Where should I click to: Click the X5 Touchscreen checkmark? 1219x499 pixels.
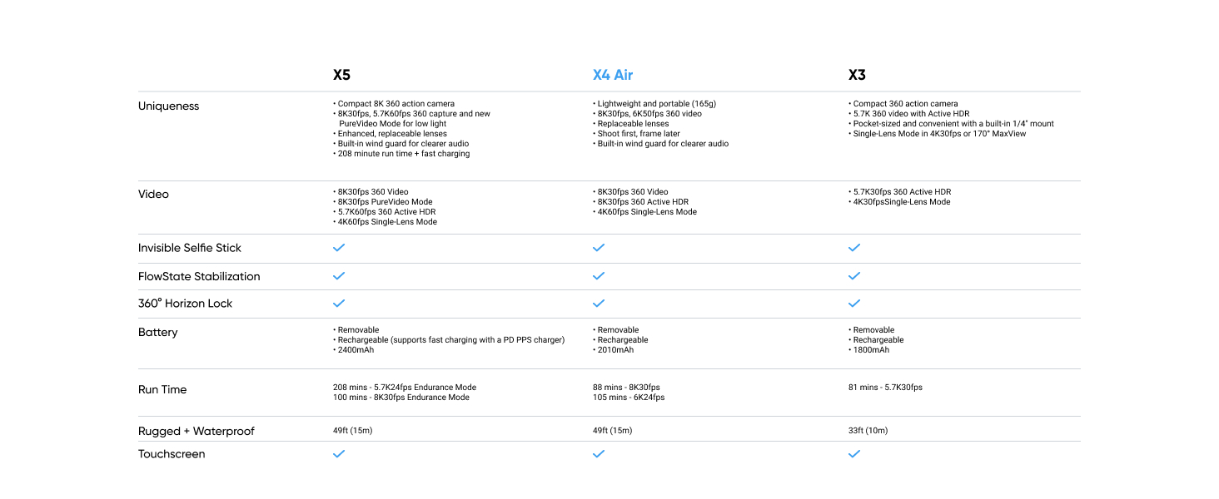tap(339, 454)
